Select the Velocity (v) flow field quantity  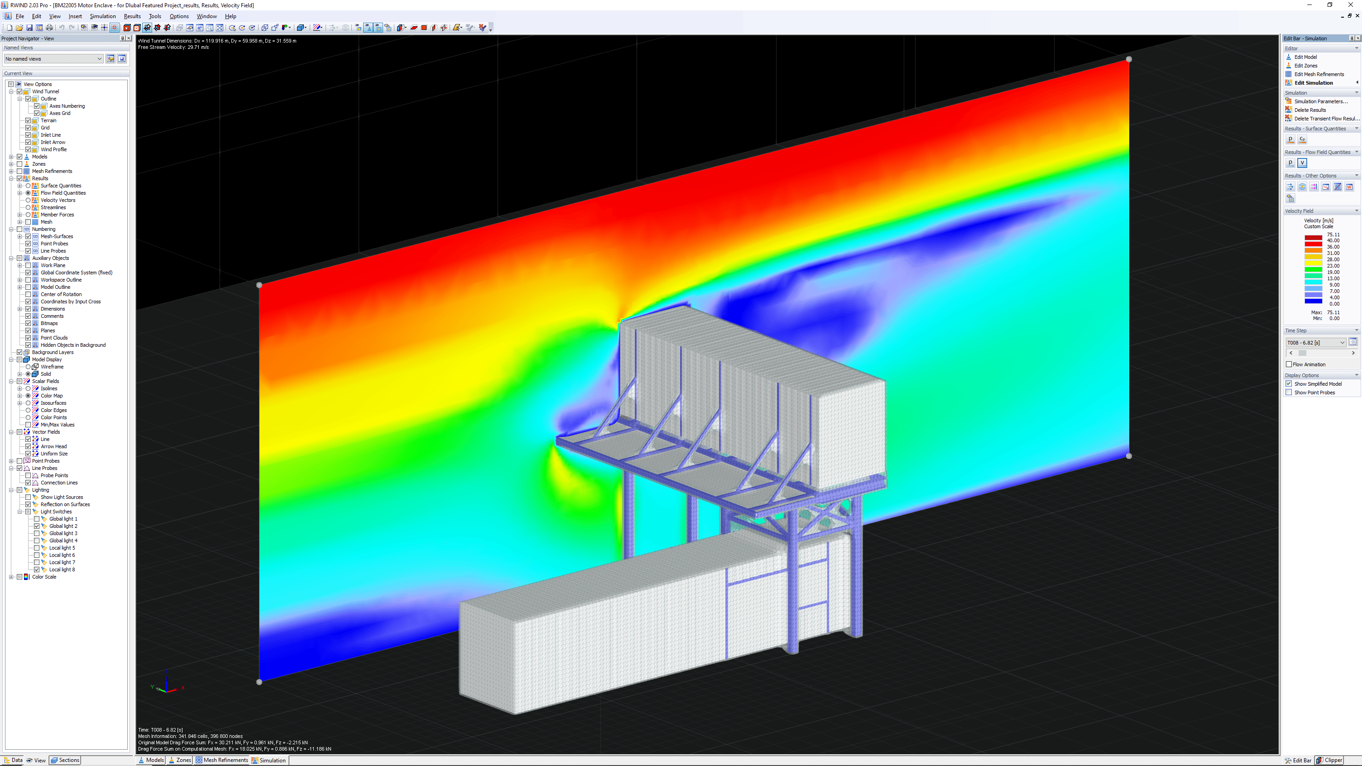(x=1302, y=162)
